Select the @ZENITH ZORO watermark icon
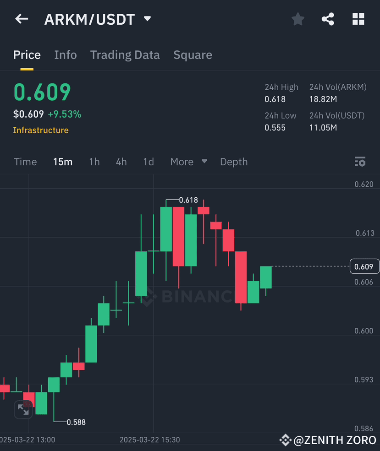 (x=285, y=440)
